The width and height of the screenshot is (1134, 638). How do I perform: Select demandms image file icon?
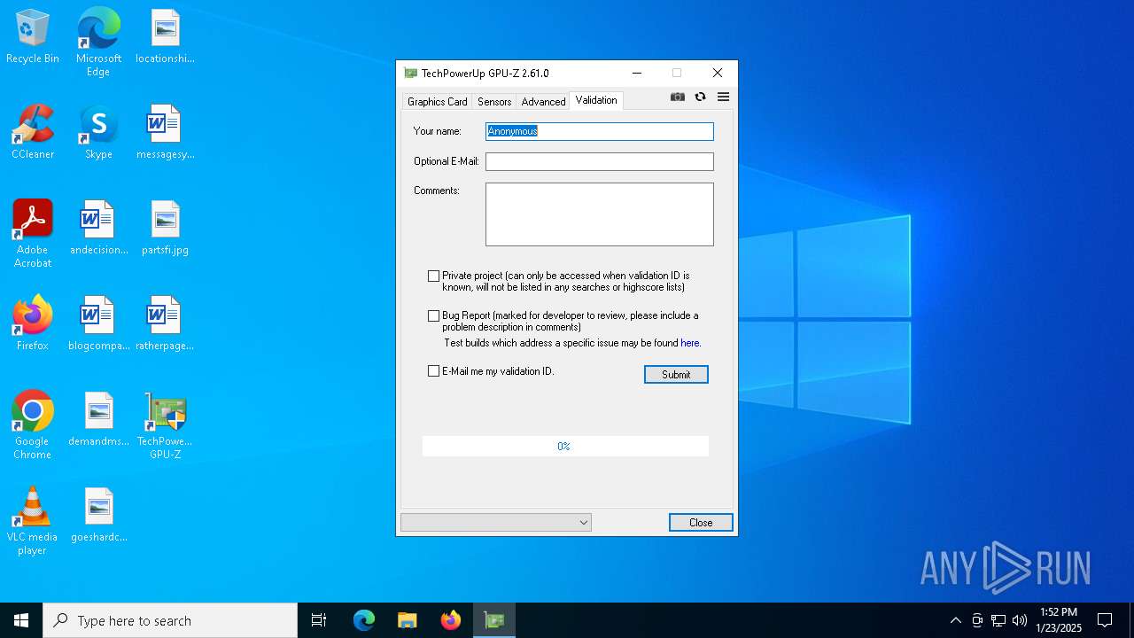pos(98,420)
